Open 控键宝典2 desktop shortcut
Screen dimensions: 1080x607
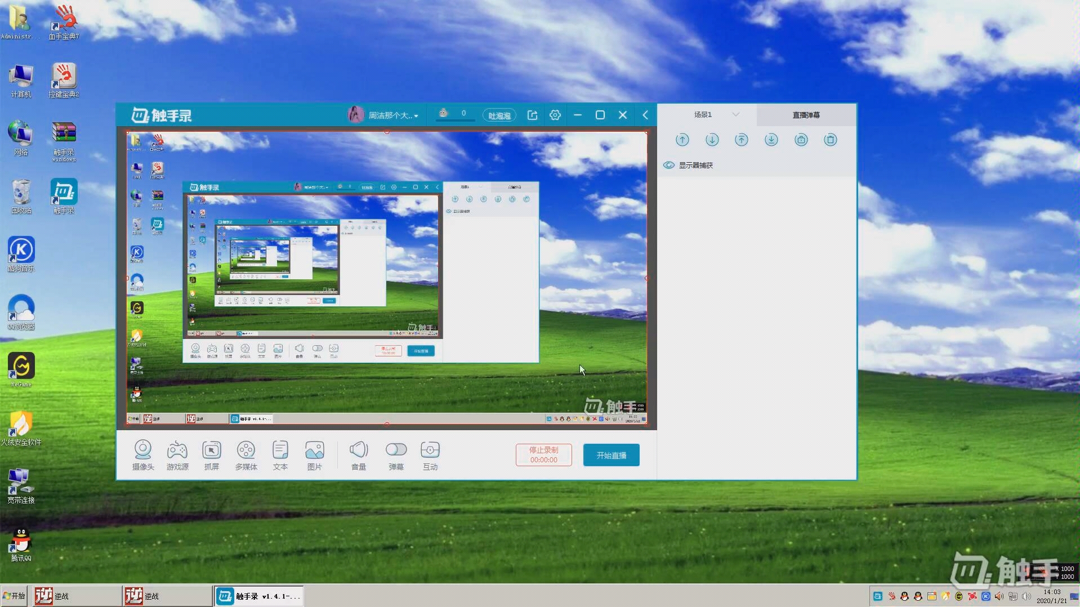click(x=64, y=80)
